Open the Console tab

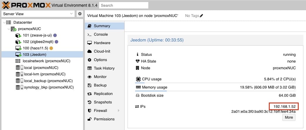105,34
